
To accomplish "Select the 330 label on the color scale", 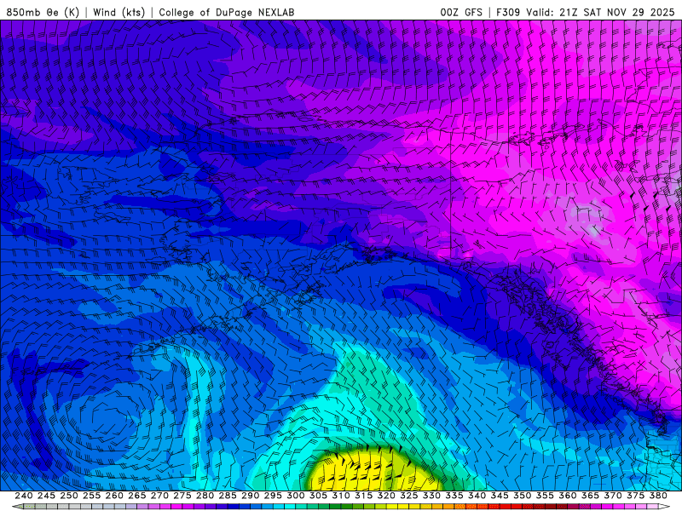I will [x=431, y=496].
